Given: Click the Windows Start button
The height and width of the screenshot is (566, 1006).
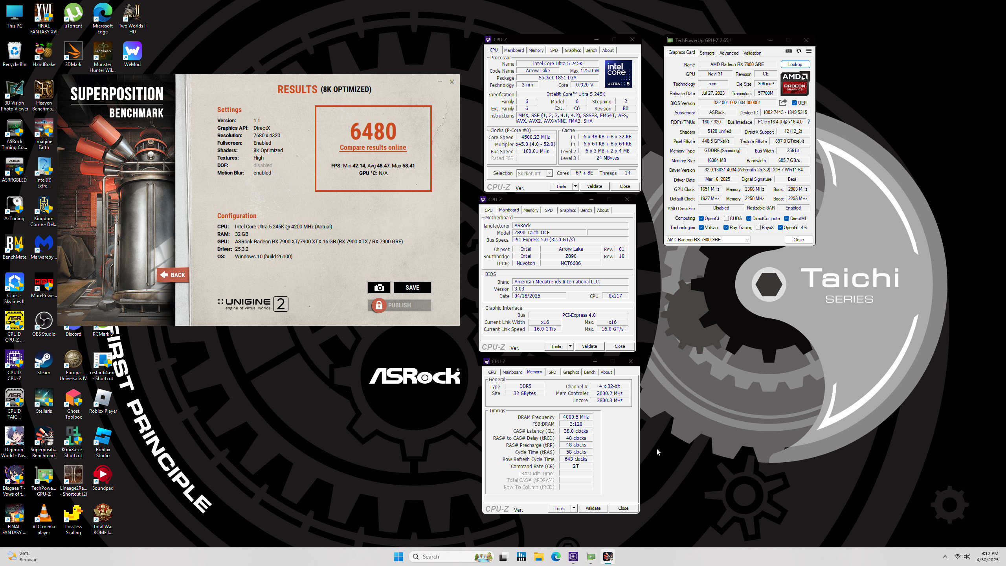Looking at the screenshot, I should [x=398, y=557].
